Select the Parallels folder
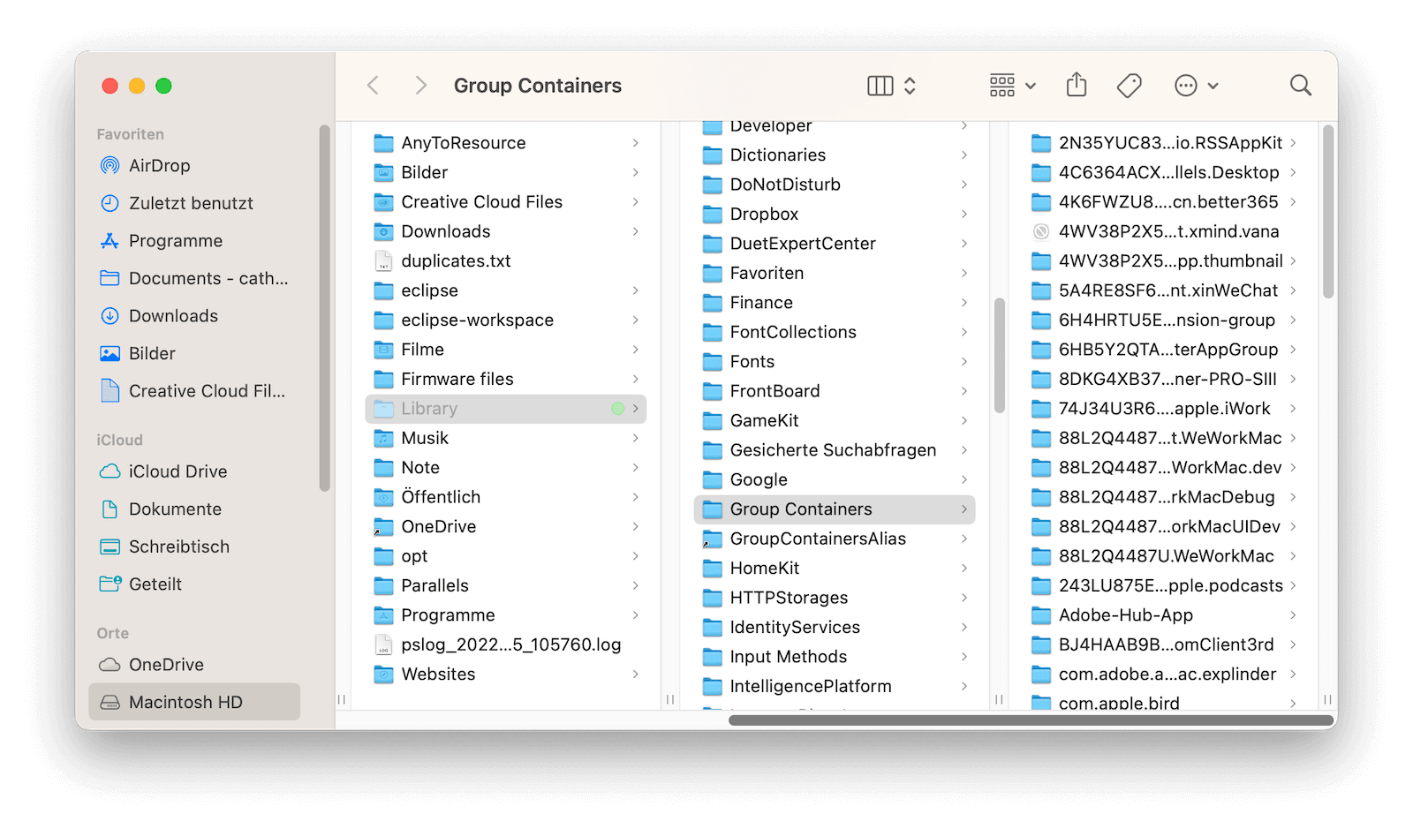This screenshot has width=1413, height=829. click(506, 585)
